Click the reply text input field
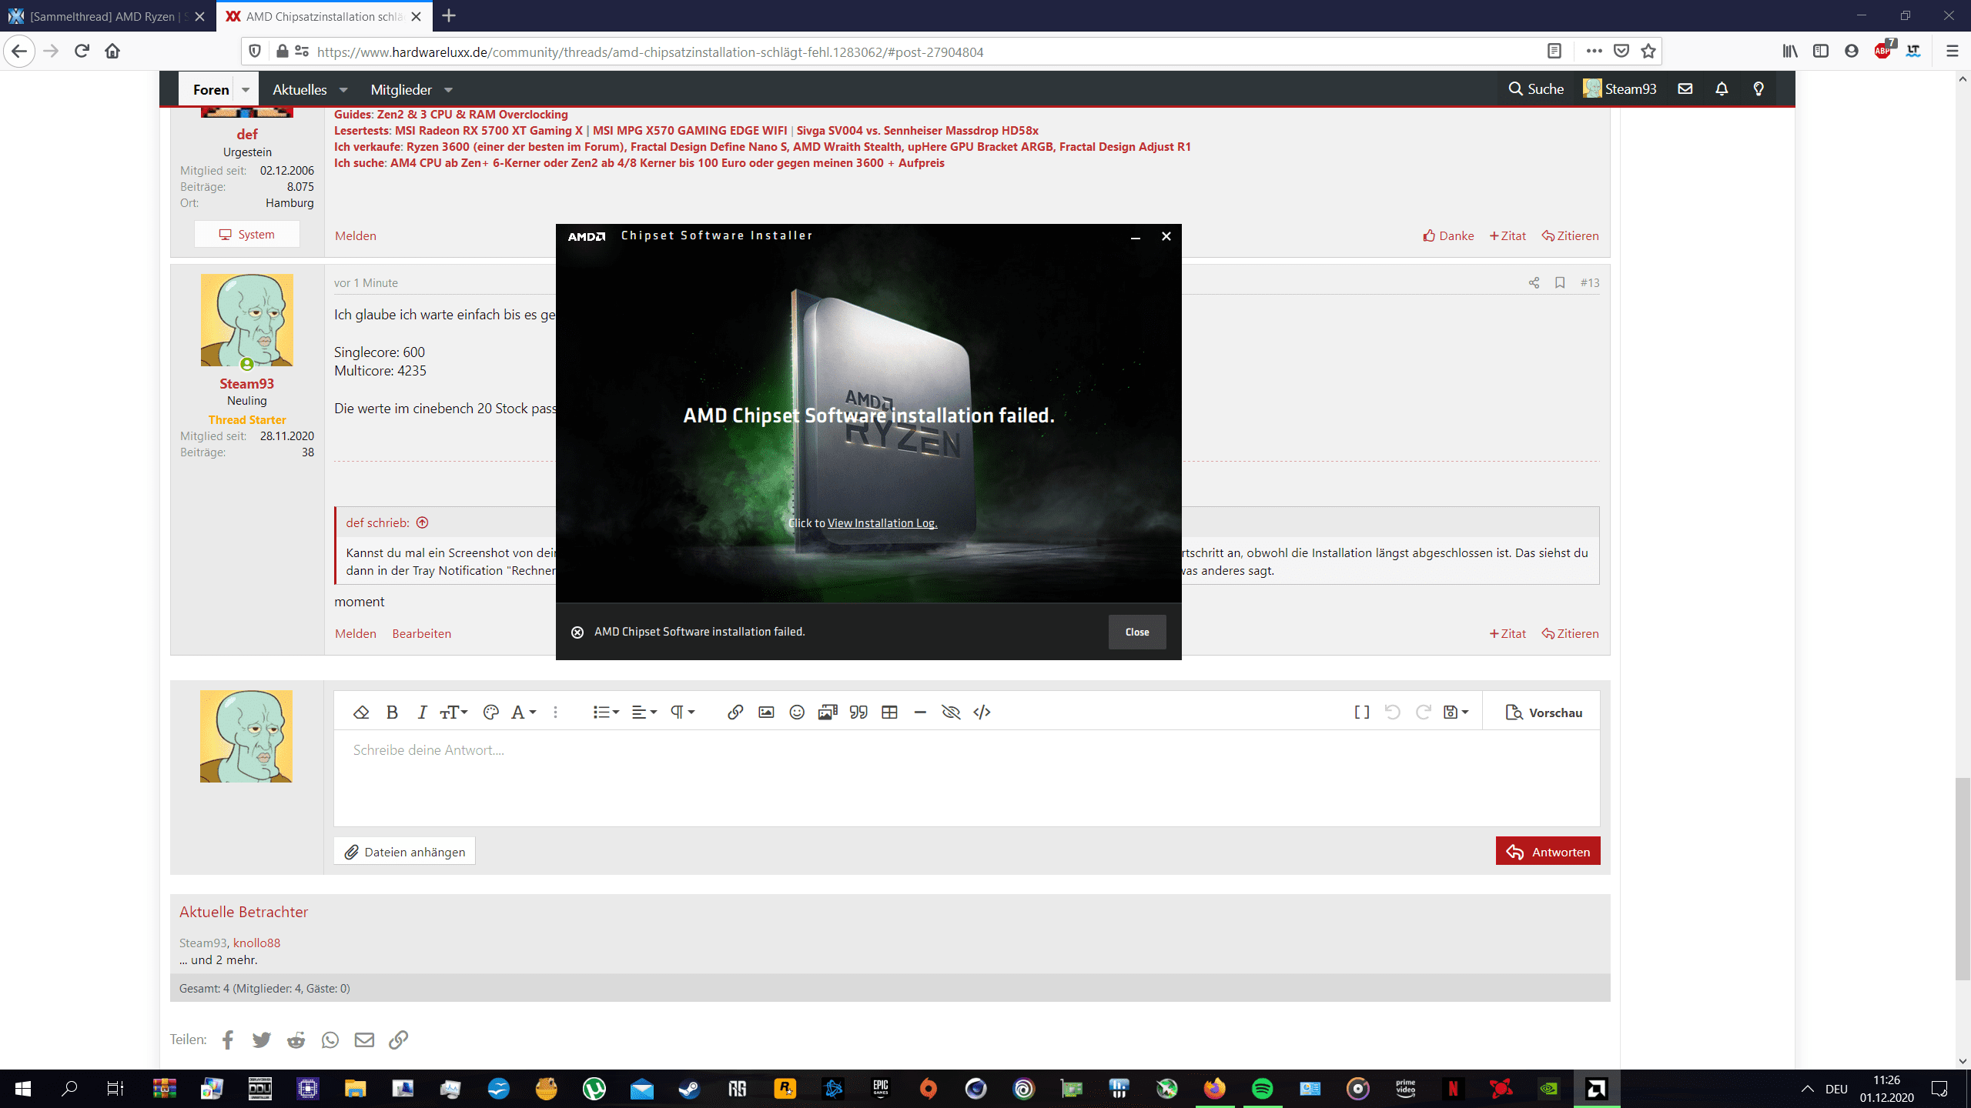 coord(966,777)
